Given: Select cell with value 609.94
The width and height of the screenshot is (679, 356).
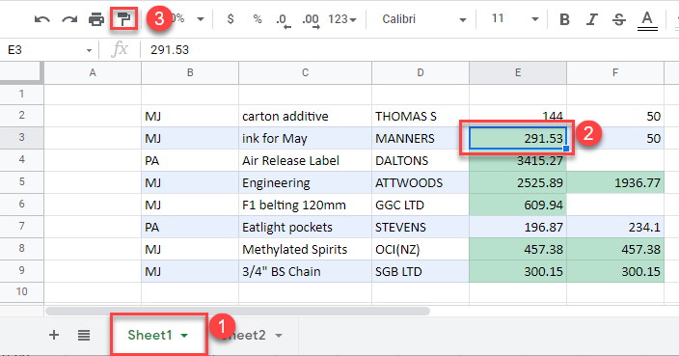Looking at the screenshot, I should coord(518,205).
